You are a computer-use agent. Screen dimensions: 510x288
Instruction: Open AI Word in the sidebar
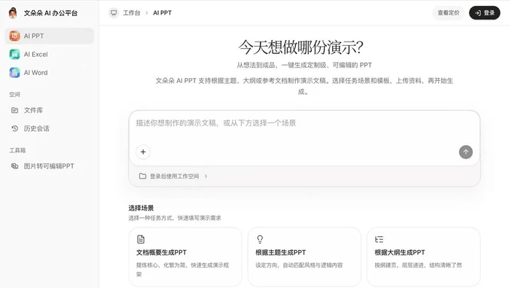coord(50,73)
